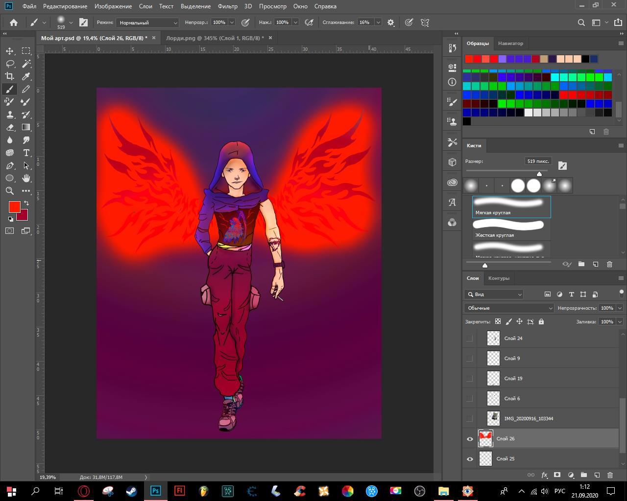This screenshot has height=501, width=627.
Task: Click the background color swatch
Action: (24, 217)
